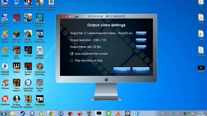The height and width of the screenshot is (116, 207).
Task: Open Bully Scholarship Edition shortcut
Action: click(28, 101)
